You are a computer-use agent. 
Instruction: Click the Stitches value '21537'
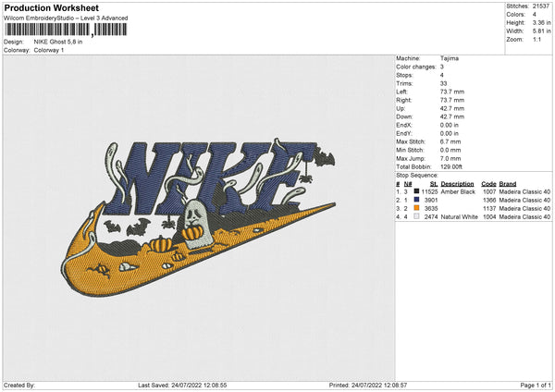[541, 6]
